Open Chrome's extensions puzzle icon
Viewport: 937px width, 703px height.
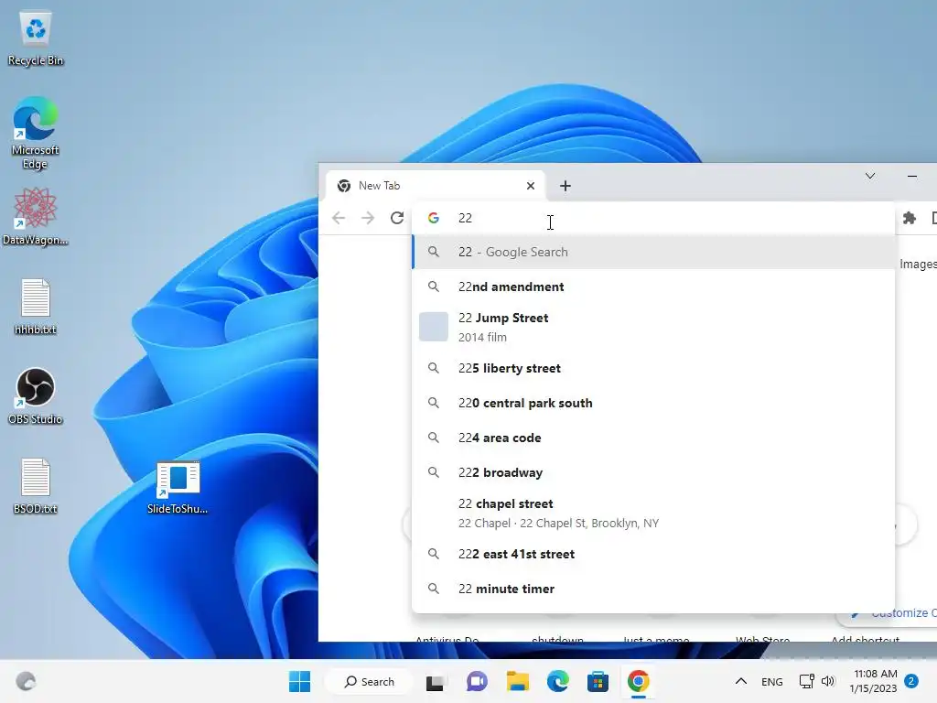click(909, 218)
